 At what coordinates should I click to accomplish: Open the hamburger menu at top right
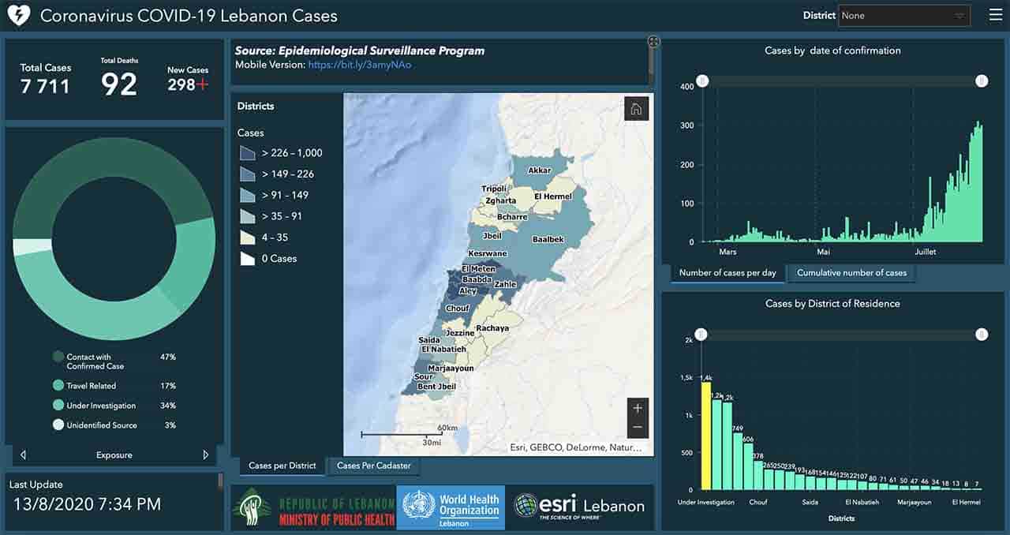coord(995,15)
